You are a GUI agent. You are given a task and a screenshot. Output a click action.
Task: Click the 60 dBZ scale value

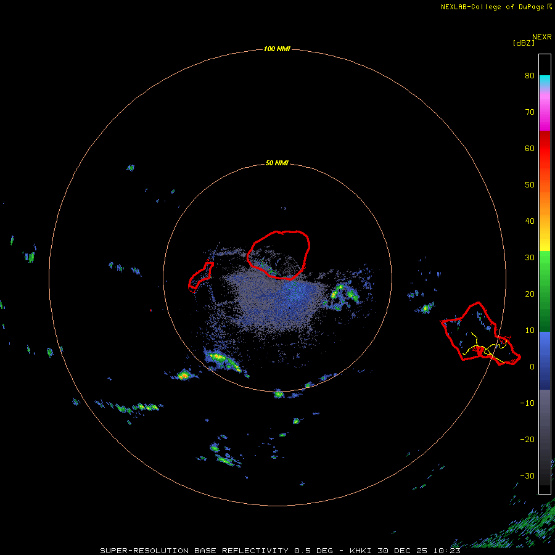coord(530,148)
